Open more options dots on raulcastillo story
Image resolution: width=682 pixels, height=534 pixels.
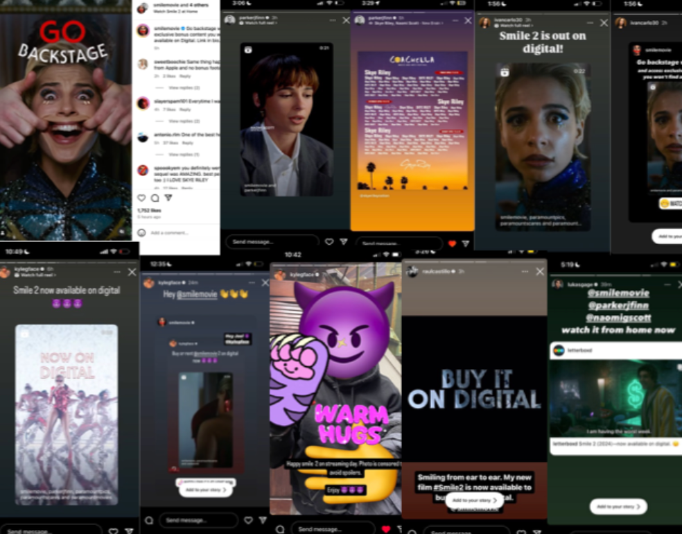[525, 272]
